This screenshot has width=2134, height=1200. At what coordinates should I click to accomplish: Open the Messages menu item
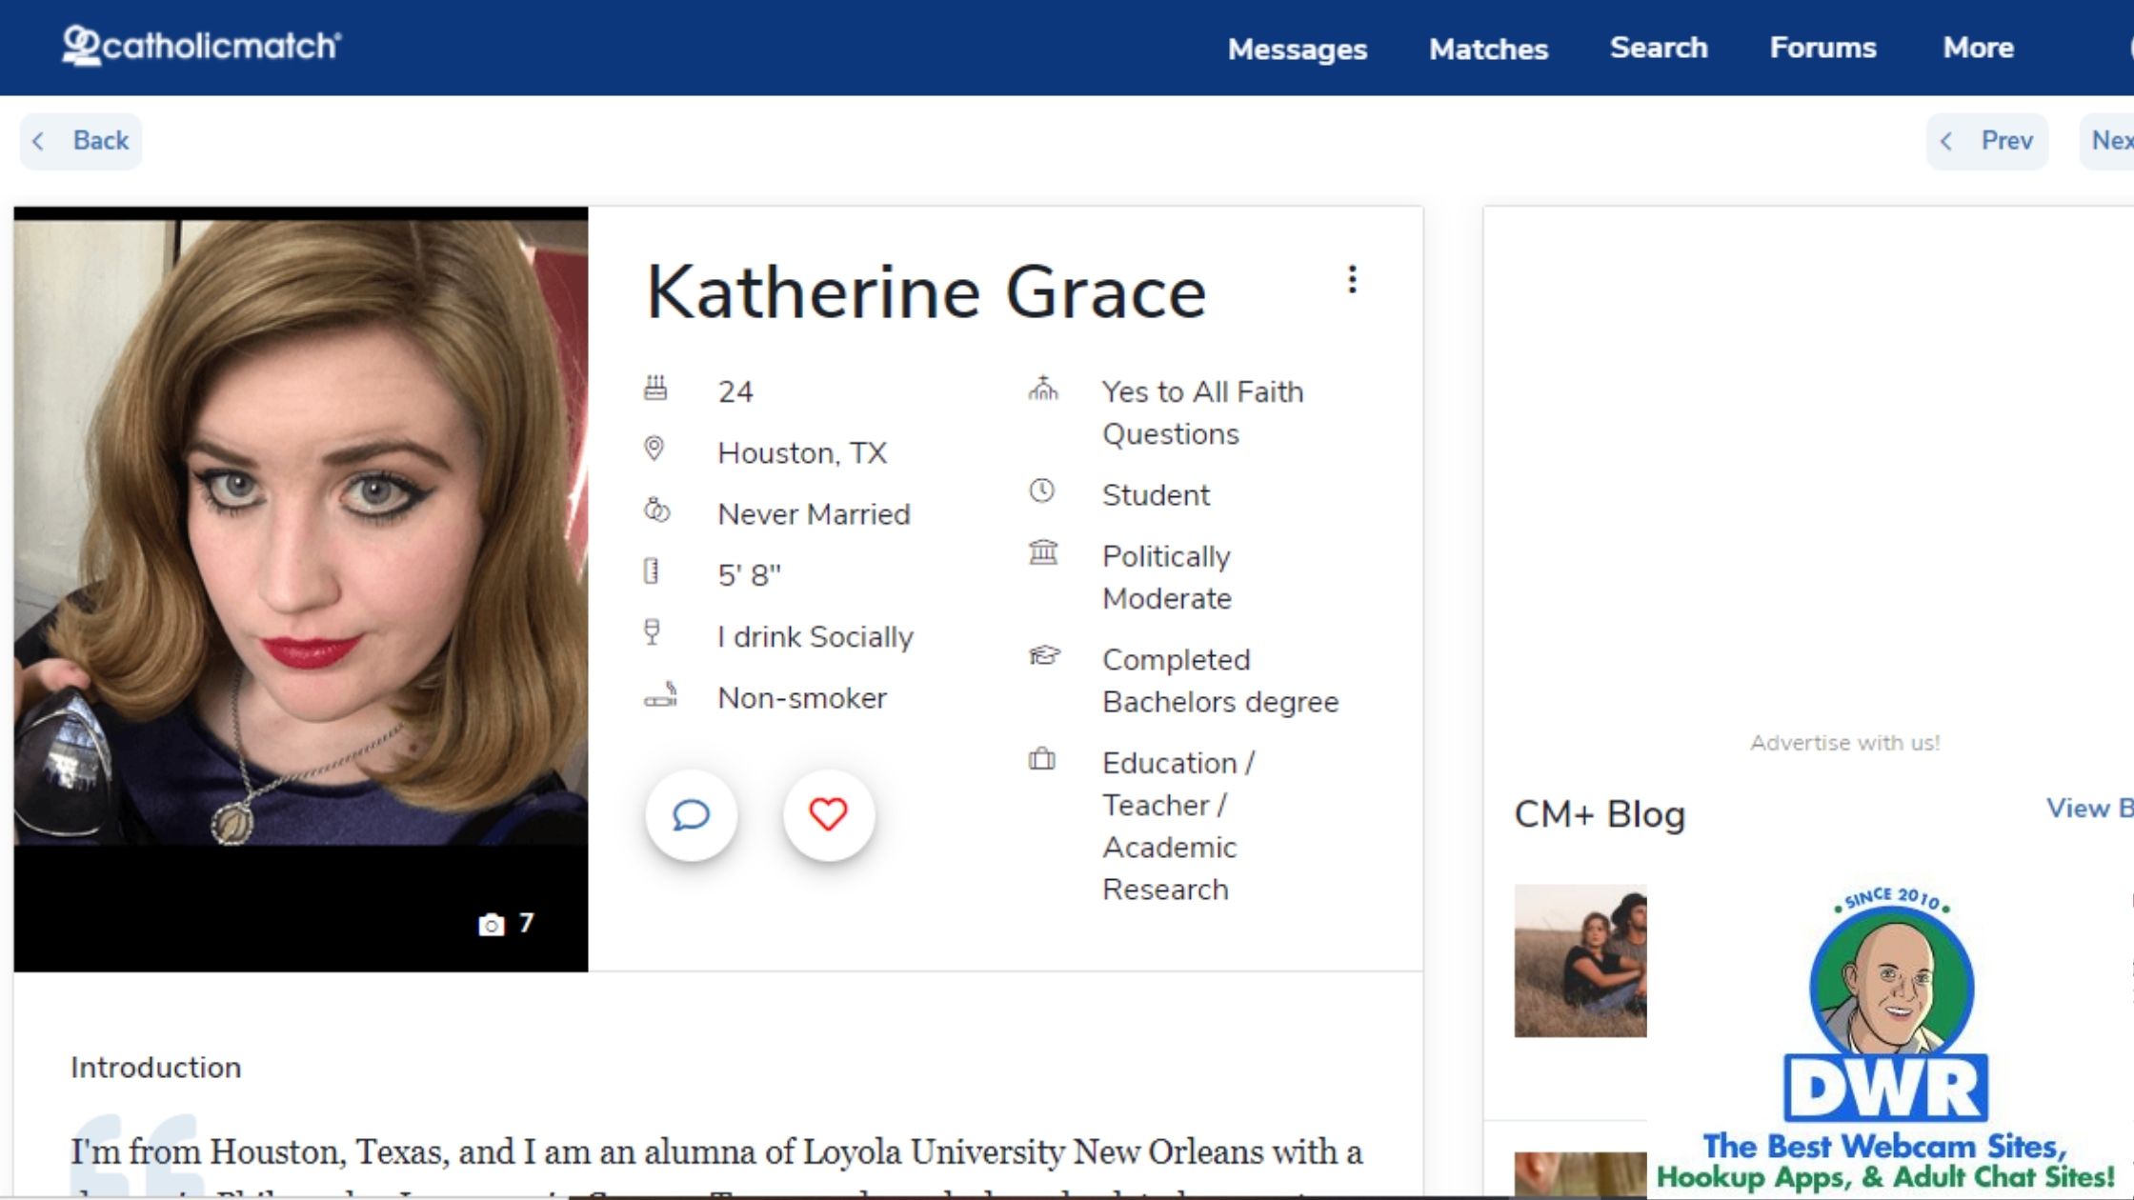pos(1297,49)
